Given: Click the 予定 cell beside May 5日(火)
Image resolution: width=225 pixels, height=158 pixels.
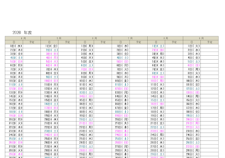Looking at the screenshot, I should pyautogui.click(x=67, y=61).
